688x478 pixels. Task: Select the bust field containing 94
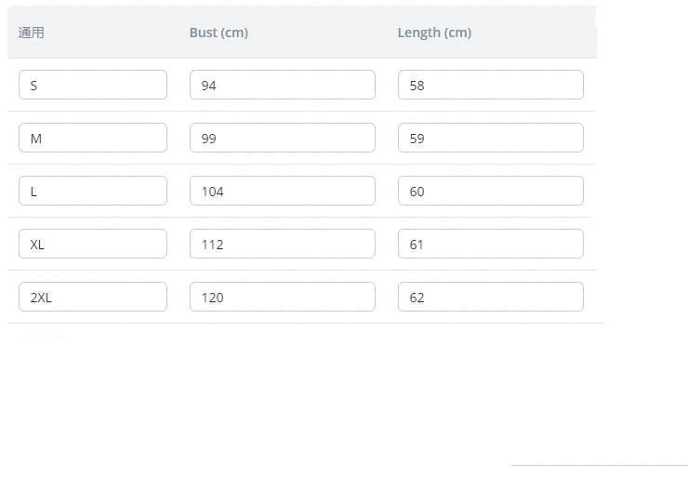coord(282,85)
